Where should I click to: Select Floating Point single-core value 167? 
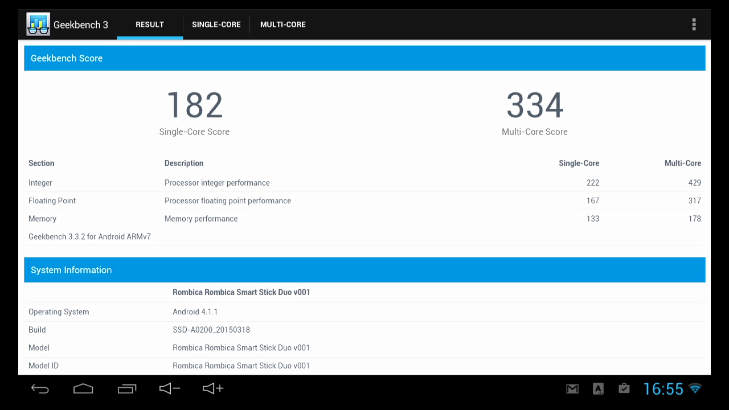pos(593,200)
